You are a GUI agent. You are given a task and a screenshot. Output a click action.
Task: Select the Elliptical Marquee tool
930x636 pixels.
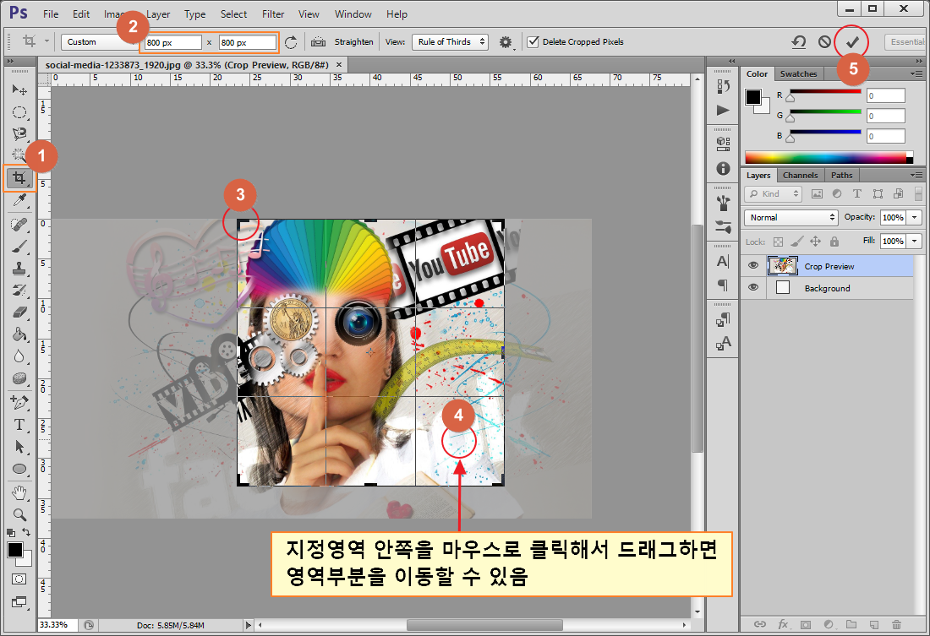[19, 112]
